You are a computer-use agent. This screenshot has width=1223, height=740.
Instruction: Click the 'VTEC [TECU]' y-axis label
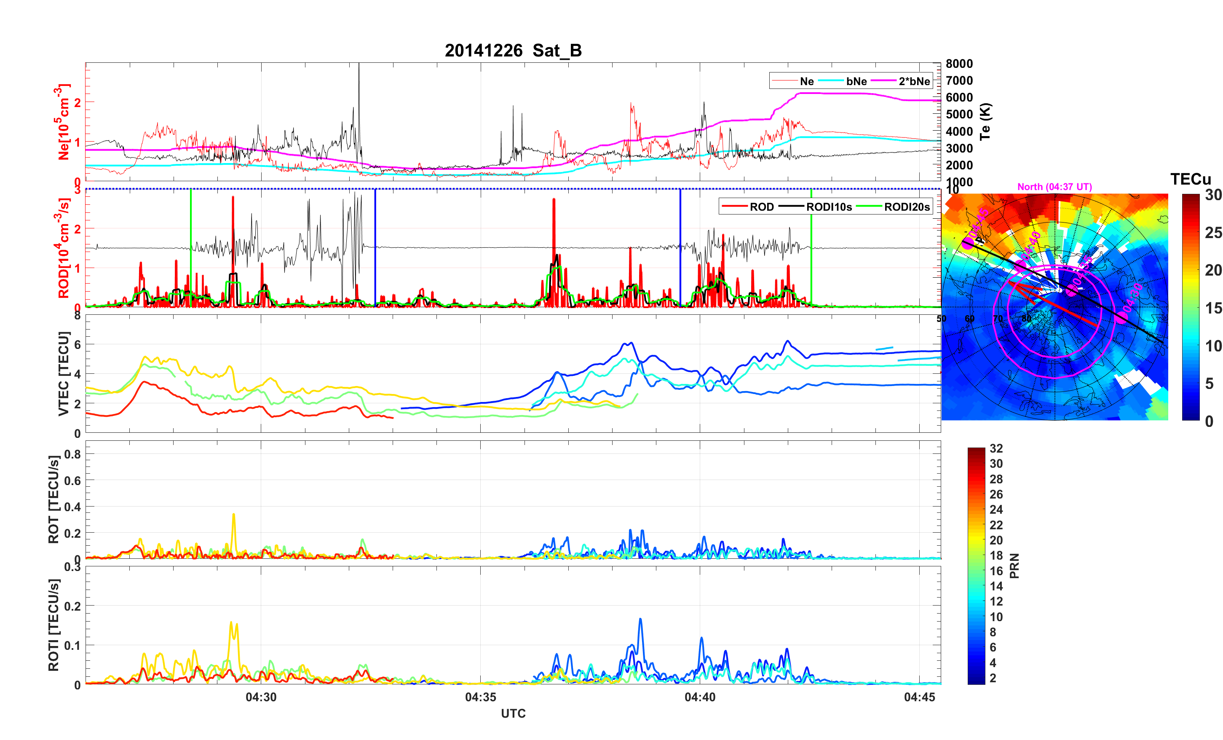coord(63,373)
